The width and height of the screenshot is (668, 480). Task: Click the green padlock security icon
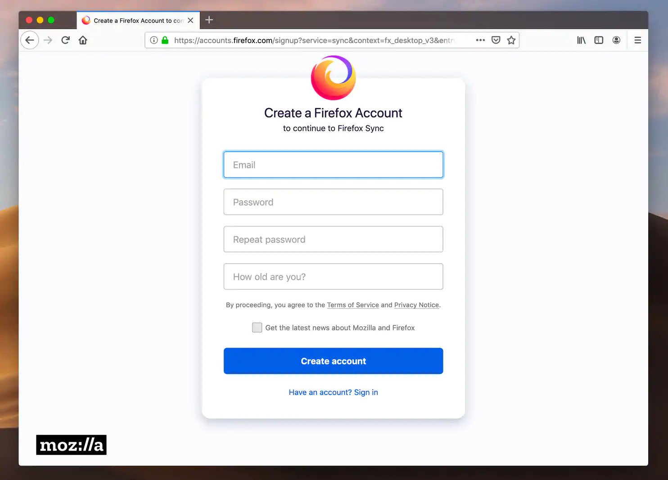click(165, 40)
